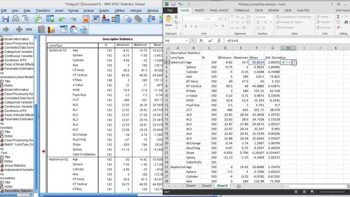The height and width of the screenshot is (197, 350).
Task: Click the orange Go to Data icon in SPSS
Action: 86,19
